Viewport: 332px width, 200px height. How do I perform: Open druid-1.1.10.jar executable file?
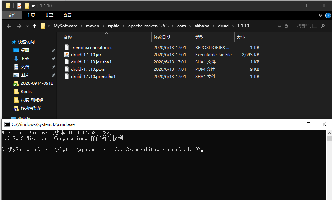tap(86, 54)
